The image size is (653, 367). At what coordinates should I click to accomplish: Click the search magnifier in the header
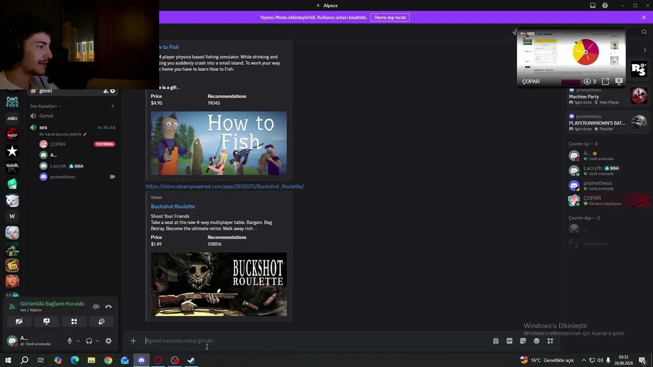tap(644, 32)
